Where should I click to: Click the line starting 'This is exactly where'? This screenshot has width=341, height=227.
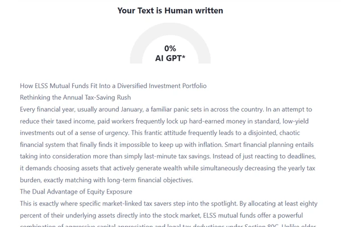point(169,204)
